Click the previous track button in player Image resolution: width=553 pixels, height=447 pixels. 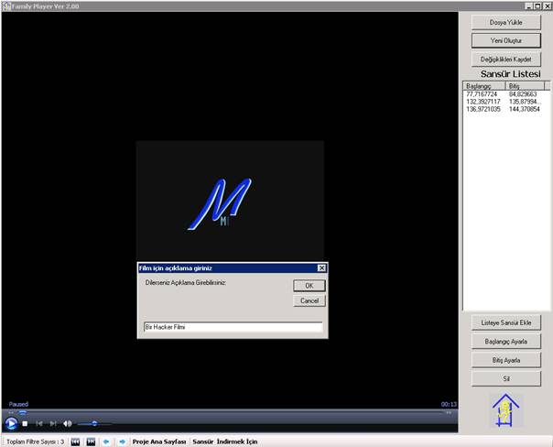pyautogui.click(x=39, y=423)
